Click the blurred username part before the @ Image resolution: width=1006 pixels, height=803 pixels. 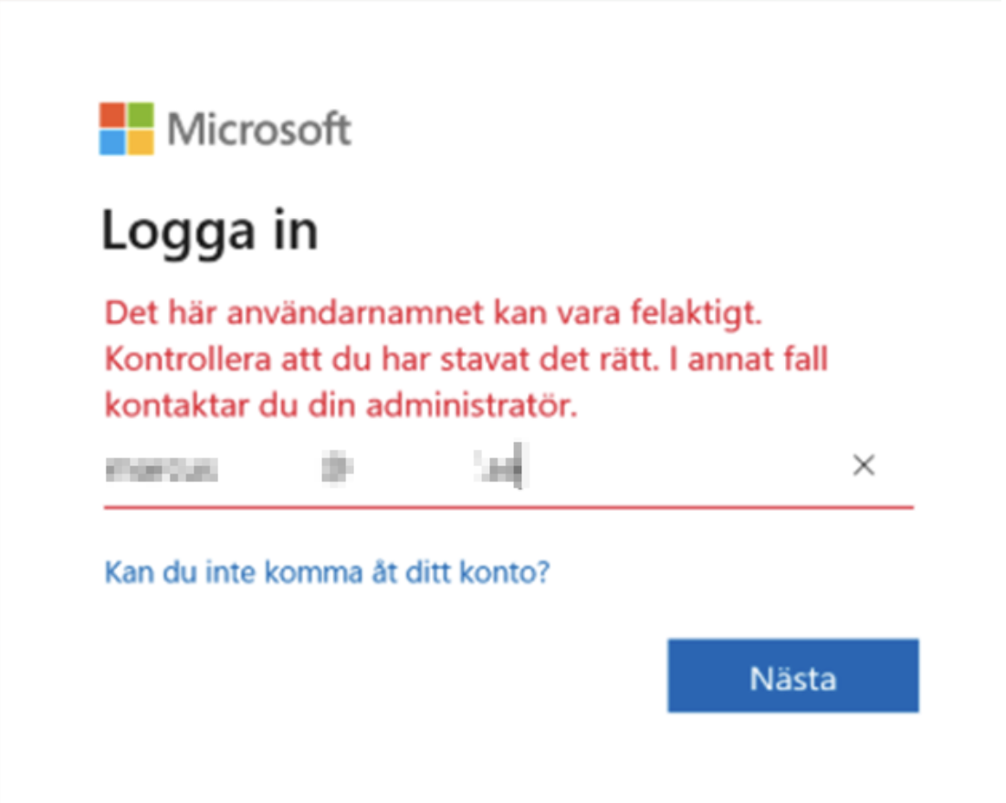pos(161,470)
